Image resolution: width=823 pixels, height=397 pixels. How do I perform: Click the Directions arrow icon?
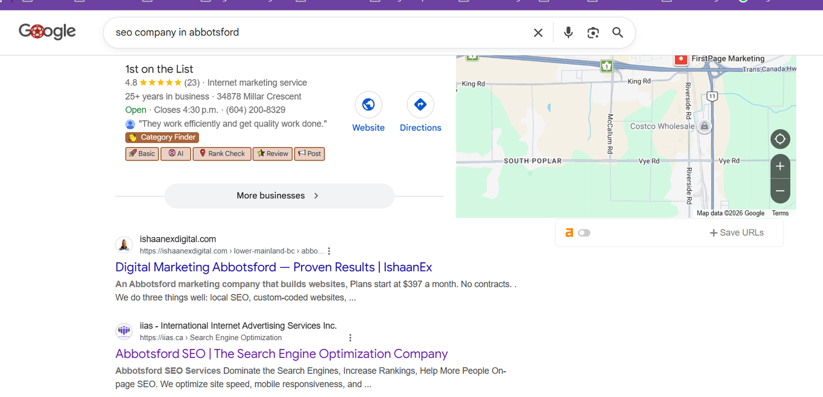[420, 105]
